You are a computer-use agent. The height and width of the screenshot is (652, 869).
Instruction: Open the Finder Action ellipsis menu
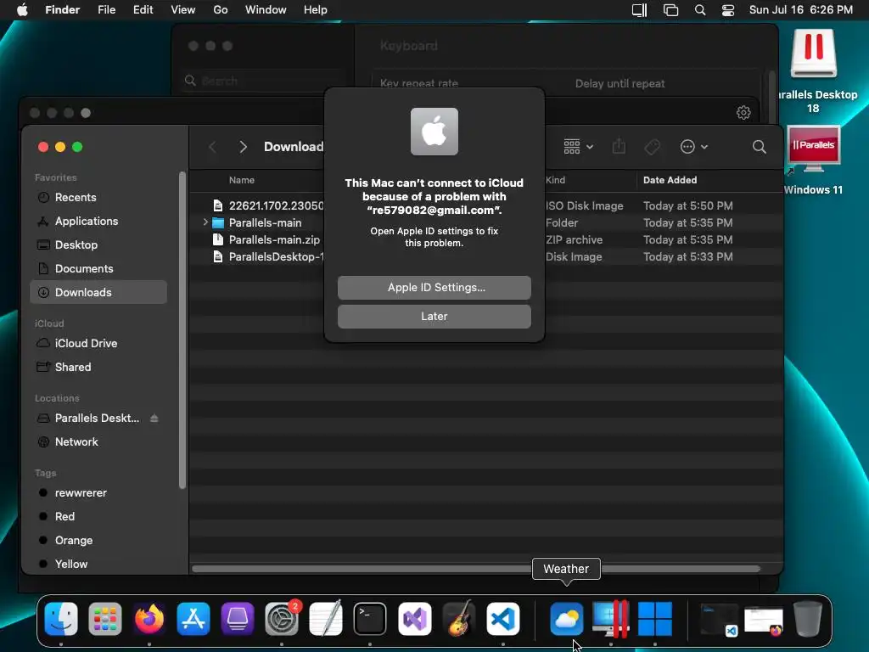coord(693,147)
